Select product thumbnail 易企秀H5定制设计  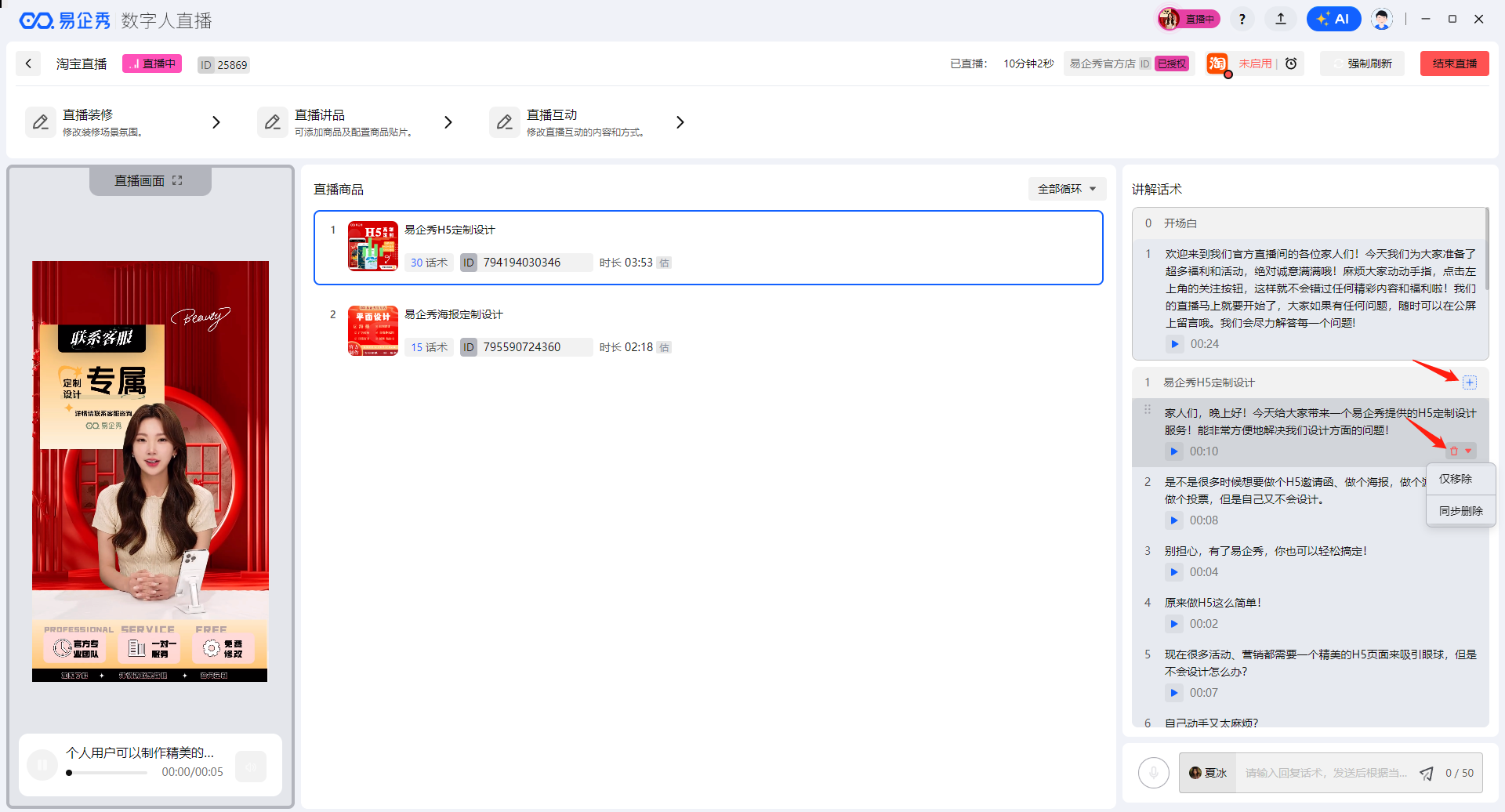click(373, 246)
